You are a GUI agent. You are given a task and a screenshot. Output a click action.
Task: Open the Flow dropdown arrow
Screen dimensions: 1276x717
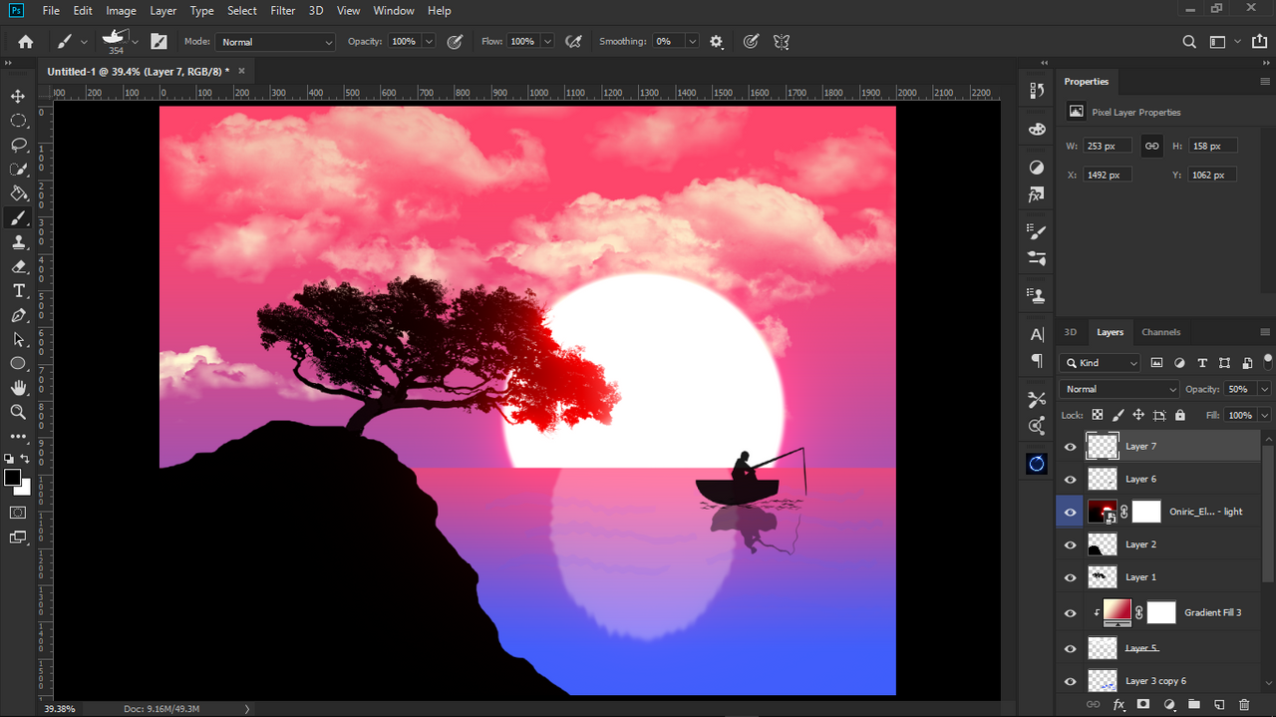[x=547, y=42]
